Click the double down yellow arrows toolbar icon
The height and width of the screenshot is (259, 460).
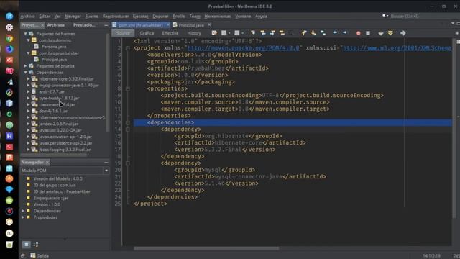[x=390, y=33]
